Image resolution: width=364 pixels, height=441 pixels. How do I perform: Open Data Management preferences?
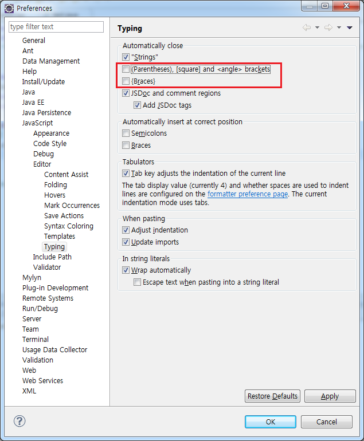pyautogui.click(x=51, y=61)
